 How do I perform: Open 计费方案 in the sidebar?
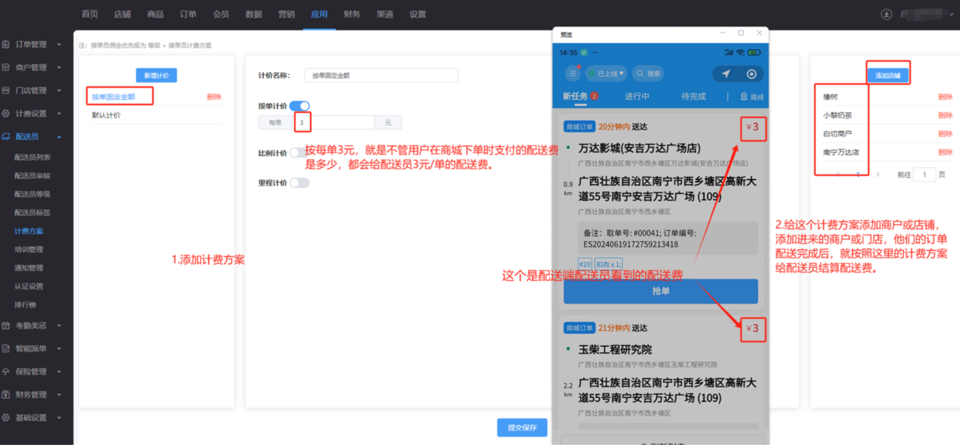(29, 231)
